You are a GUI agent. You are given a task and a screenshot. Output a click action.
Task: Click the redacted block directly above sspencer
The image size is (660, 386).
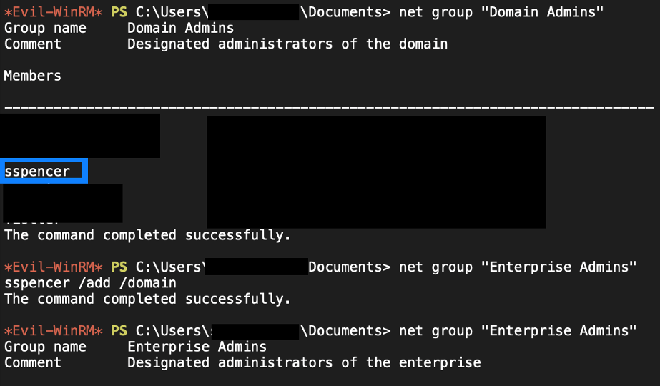point(80,136)
